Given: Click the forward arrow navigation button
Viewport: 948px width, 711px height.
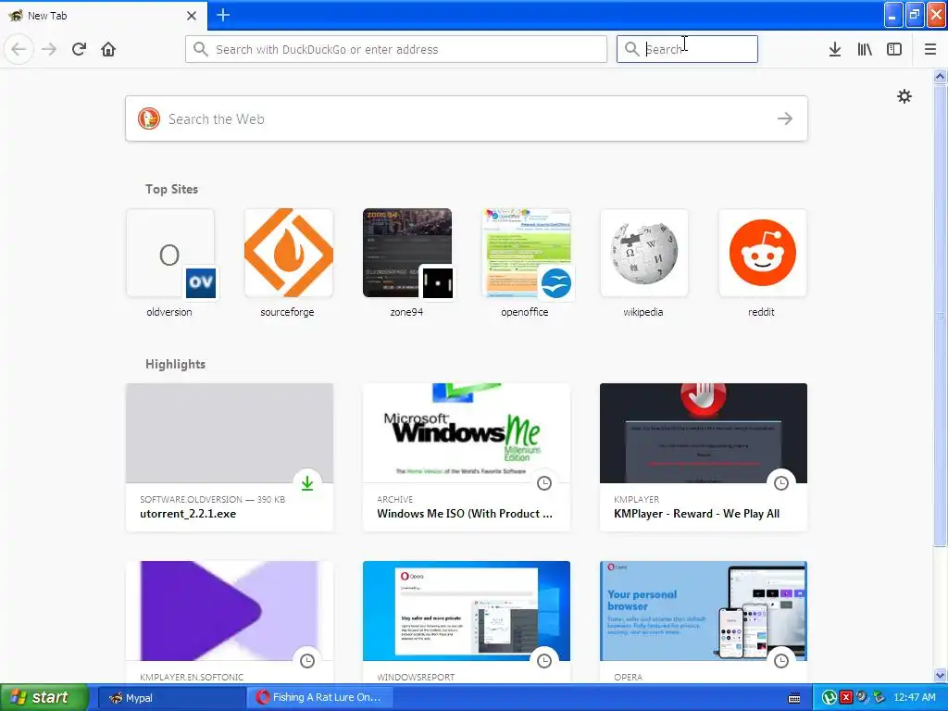Looking at the screenshot, I should (49, 49).
